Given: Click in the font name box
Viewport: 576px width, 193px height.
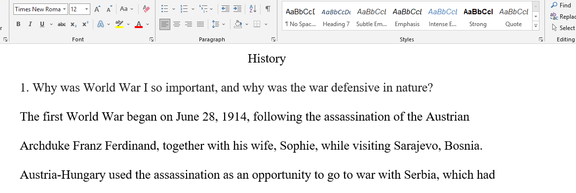Looking at the screenshot, I should tap(38, 9).
